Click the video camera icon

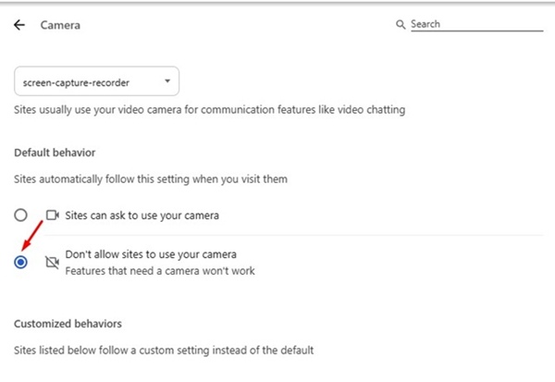(x=52, y=215)
